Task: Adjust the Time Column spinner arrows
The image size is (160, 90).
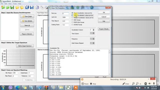Action: (x=93, y=33)
